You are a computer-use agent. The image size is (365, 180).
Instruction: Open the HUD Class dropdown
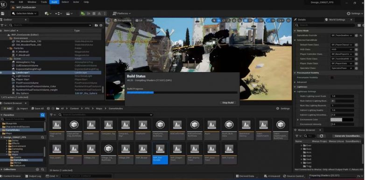[342, 49]
